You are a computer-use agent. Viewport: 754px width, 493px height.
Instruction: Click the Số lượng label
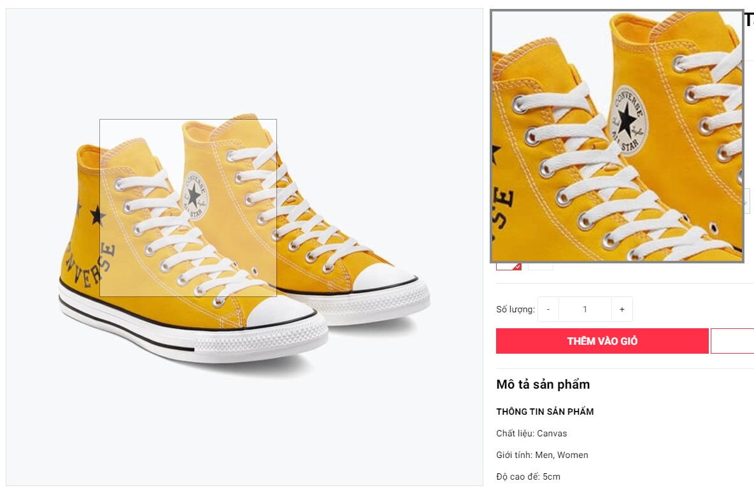click(x=515, y=310)
